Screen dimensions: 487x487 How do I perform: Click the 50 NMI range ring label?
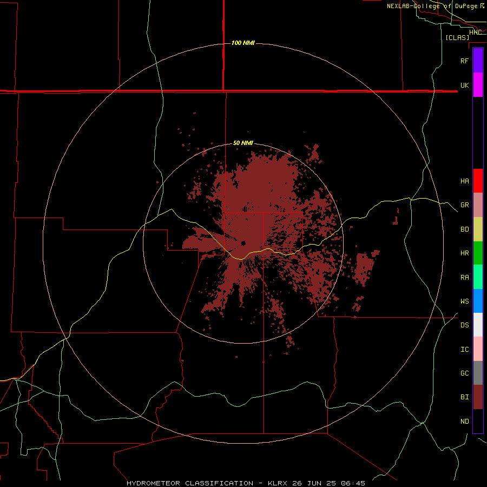click(243, 143)
